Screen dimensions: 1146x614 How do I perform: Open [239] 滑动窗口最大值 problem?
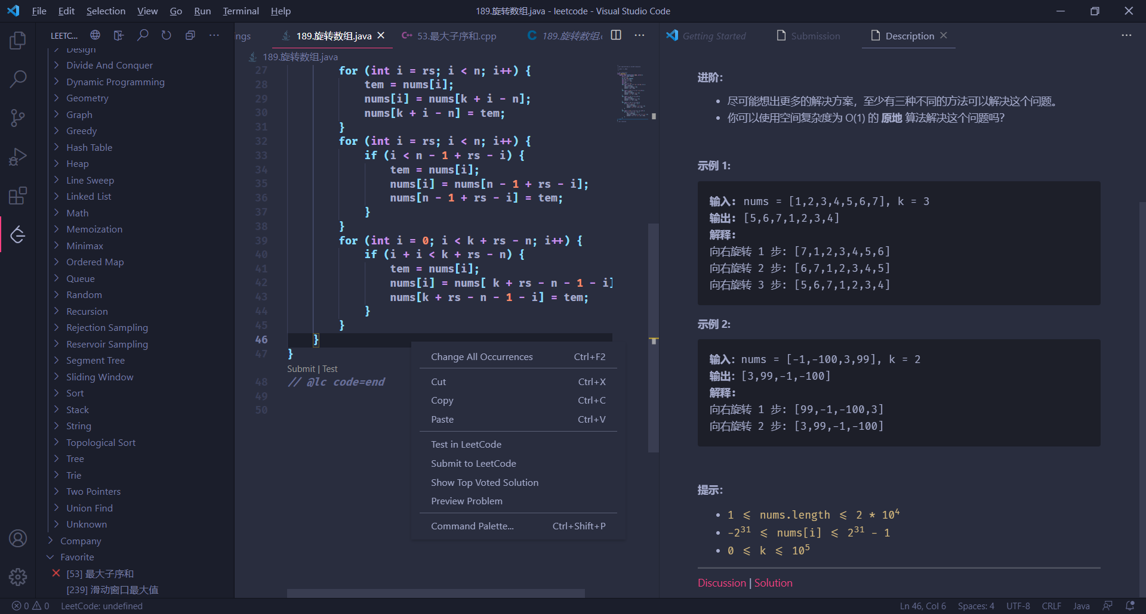click(x=112, y=590)
